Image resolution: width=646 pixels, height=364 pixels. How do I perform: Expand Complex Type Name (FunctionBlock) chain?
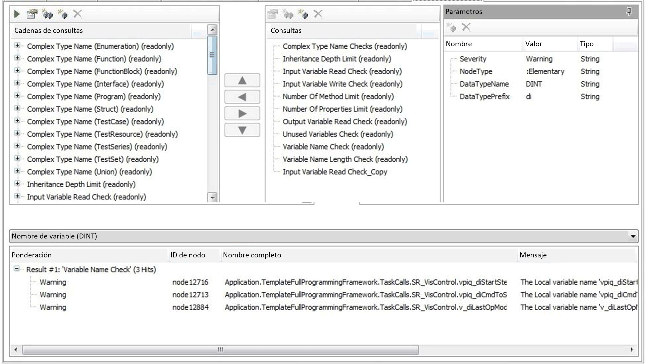click(17, 71)
